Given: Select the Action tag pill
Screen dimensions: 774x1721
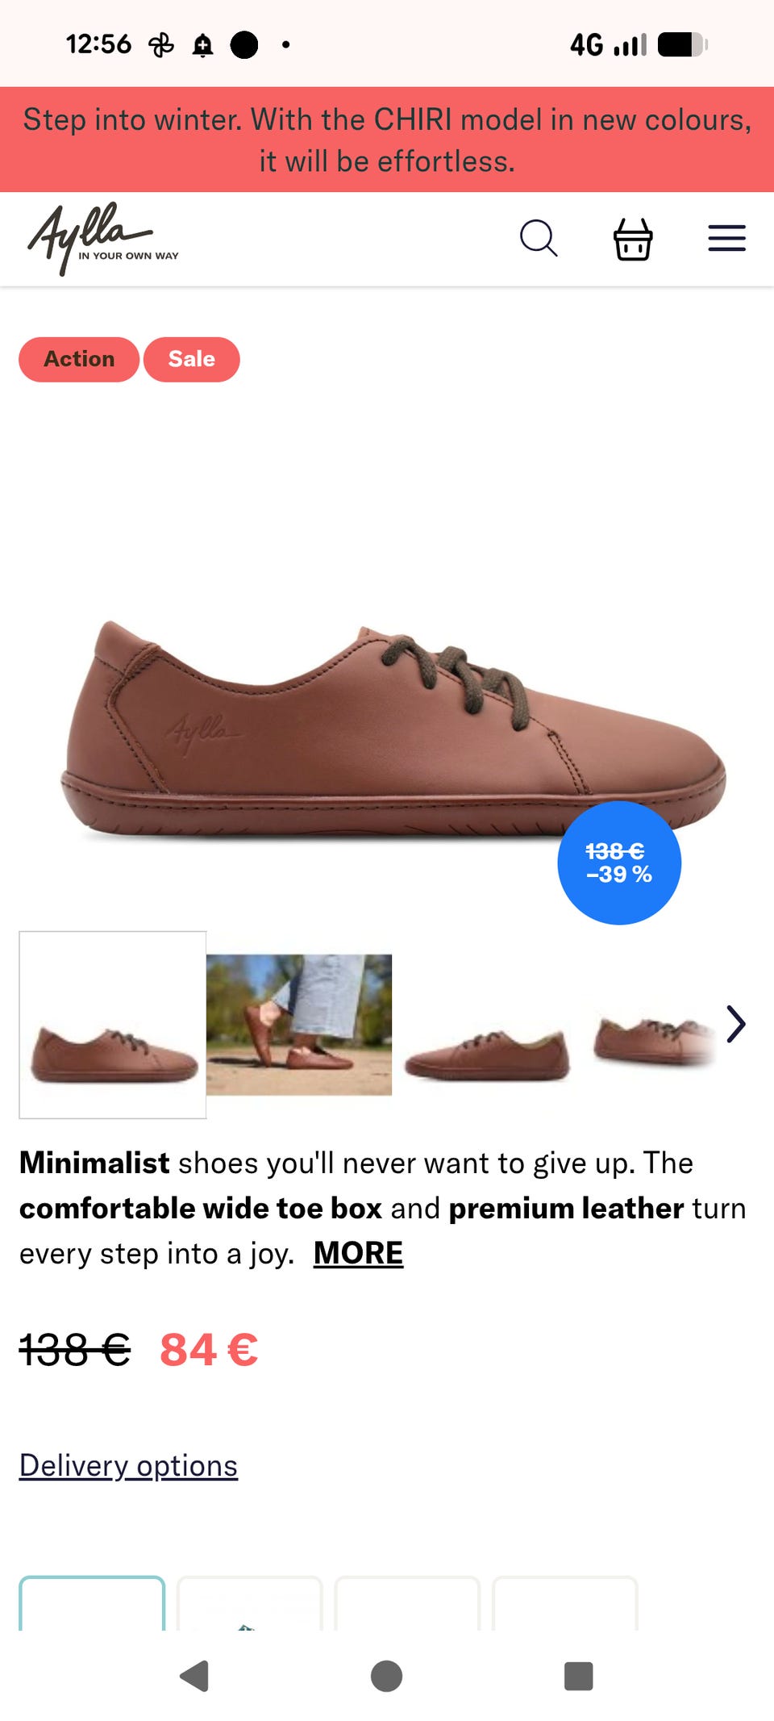Looking at the screenshot, I should tap(79, 359).
